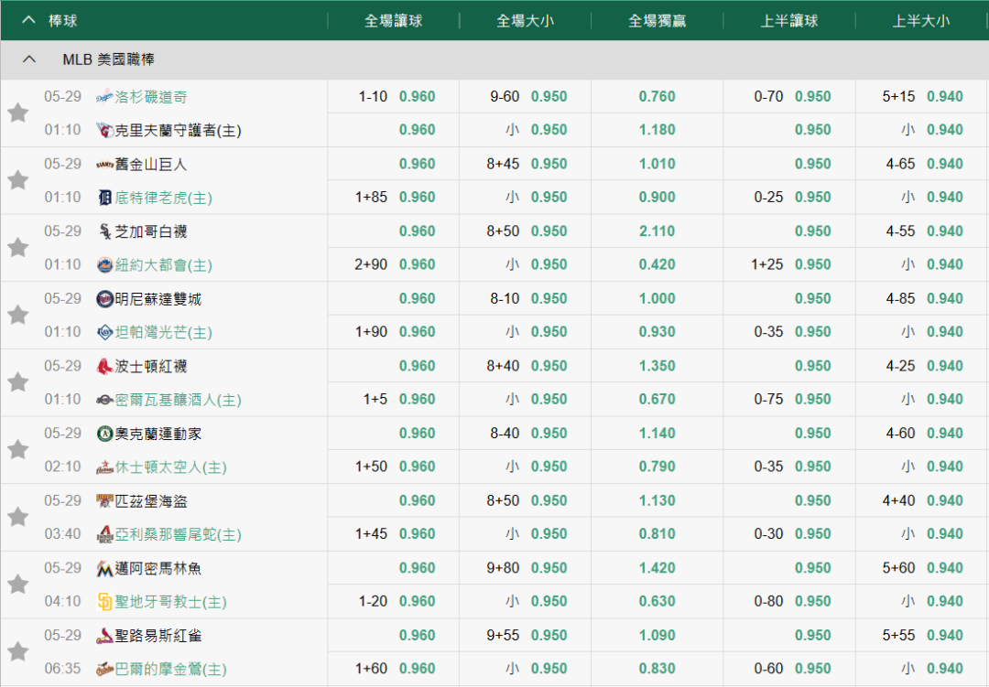Pick Dodgers first-half handicap 0-70 odds
989x687 pixels.
coord(812,96)
